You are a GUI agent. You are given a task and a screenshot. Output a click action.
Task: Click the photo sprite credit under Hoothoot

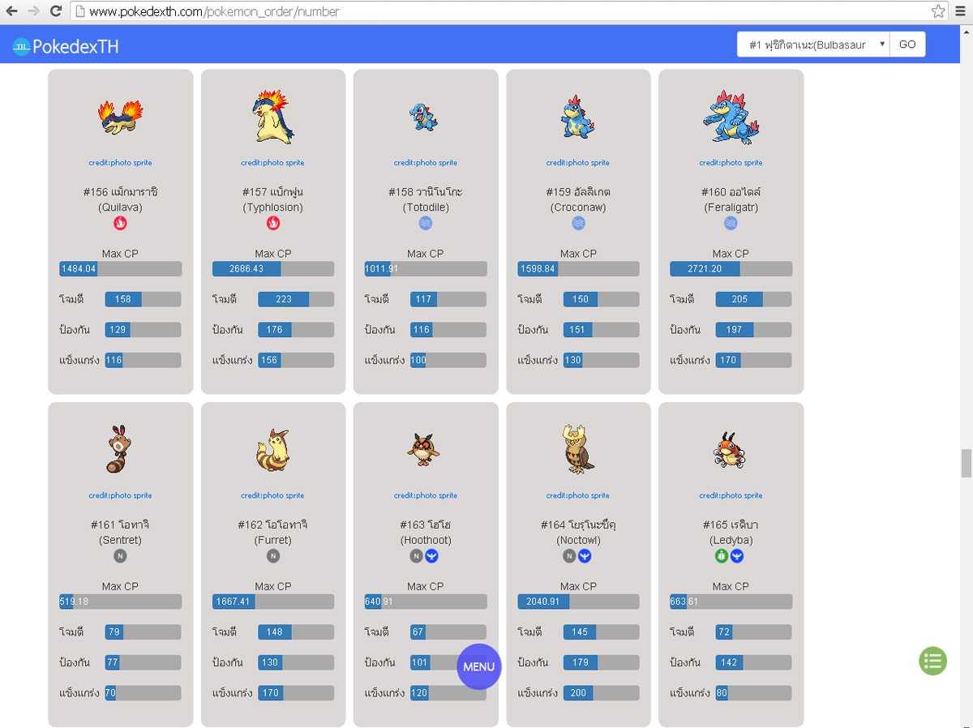[426, 495]
